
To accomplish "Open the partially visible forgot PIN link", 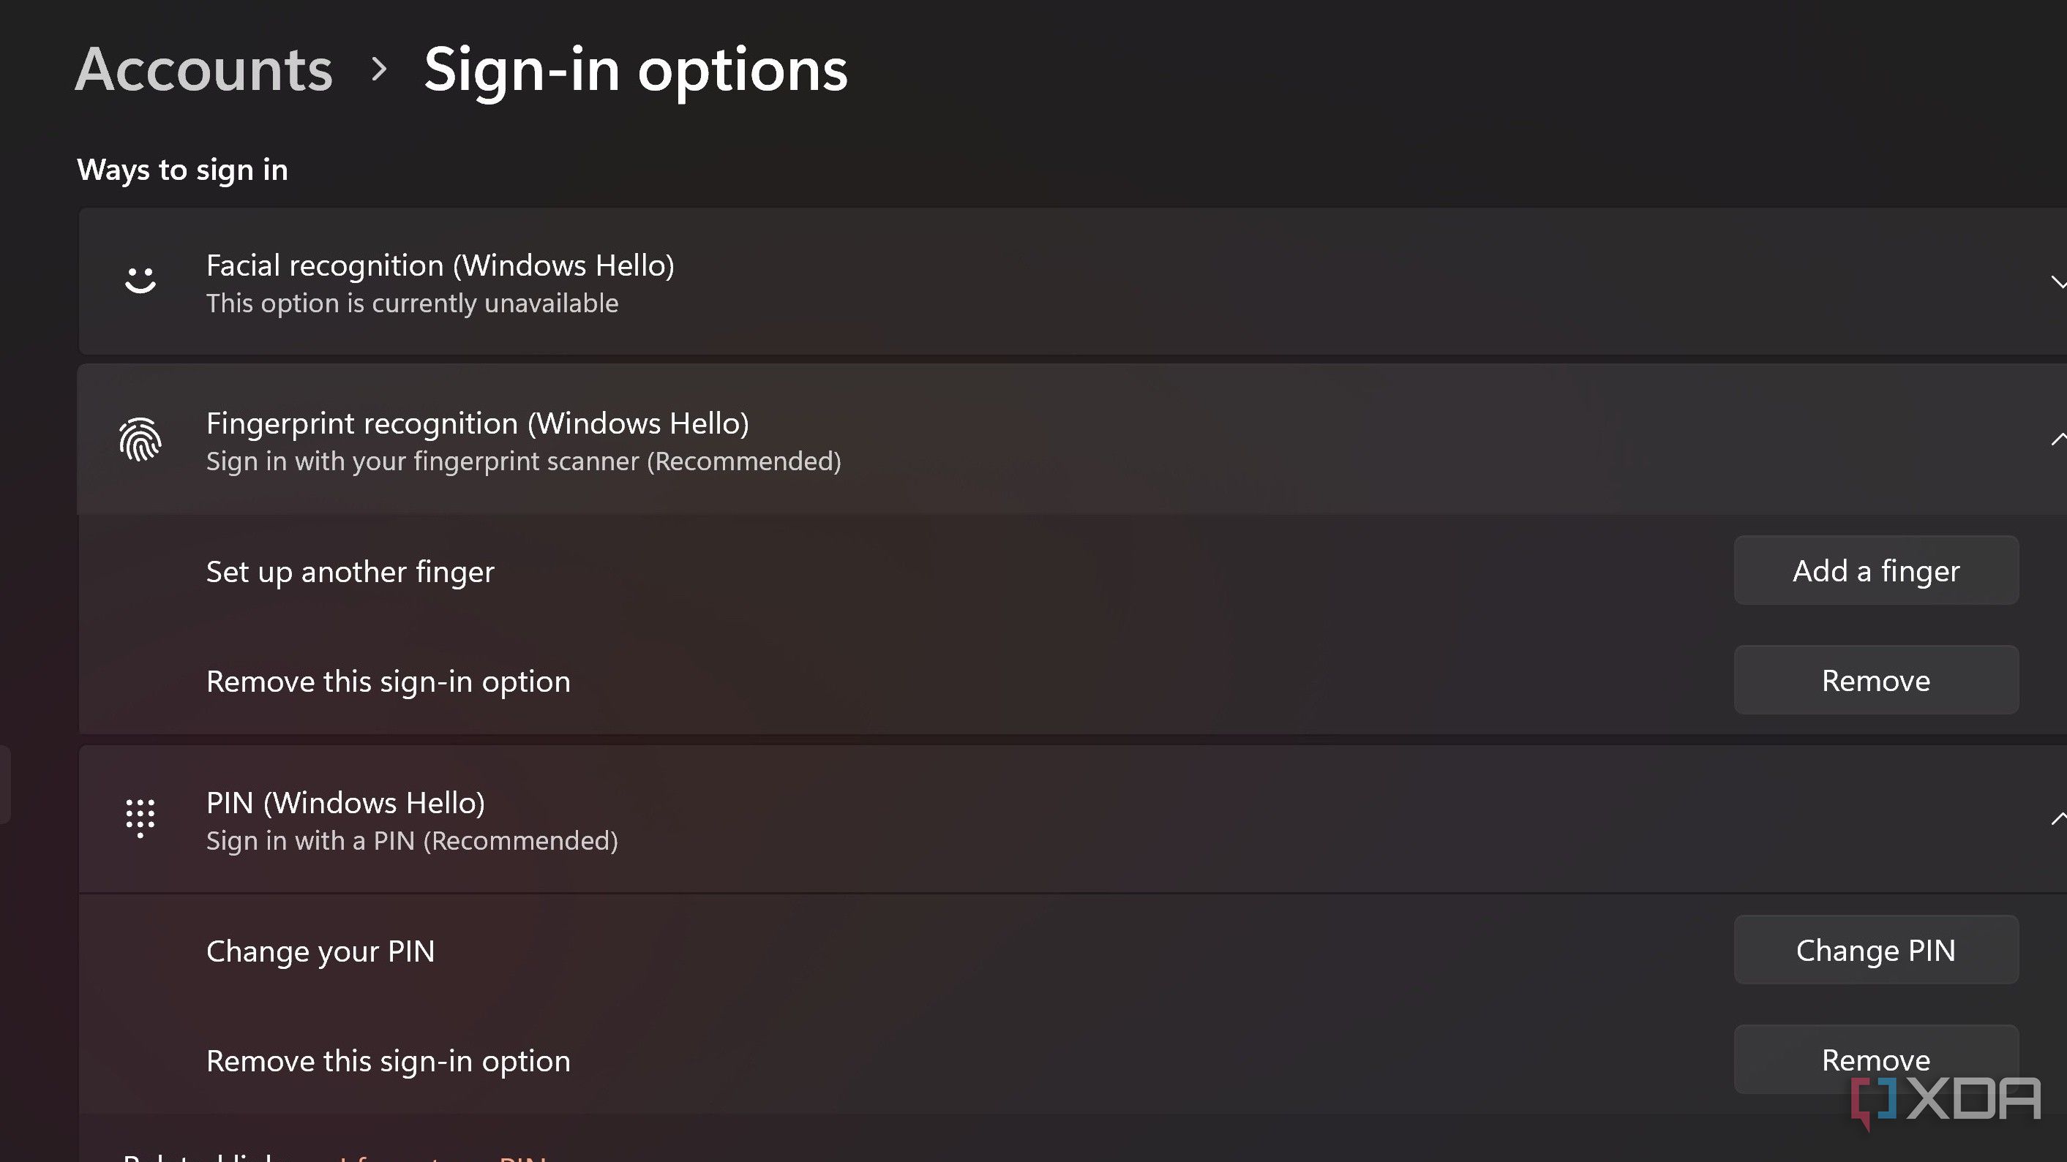I will point(441,1155).
